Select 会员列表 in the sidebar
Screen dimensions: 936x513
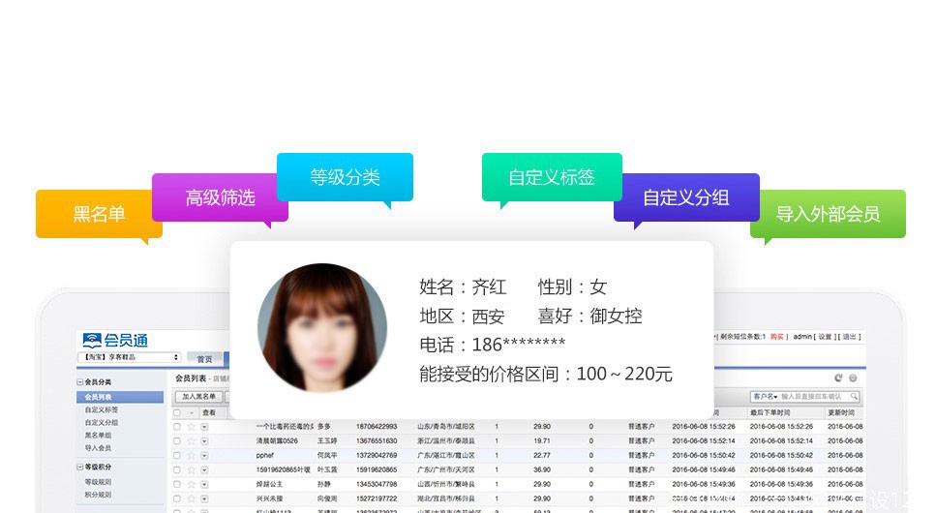[x=120, y=397]
